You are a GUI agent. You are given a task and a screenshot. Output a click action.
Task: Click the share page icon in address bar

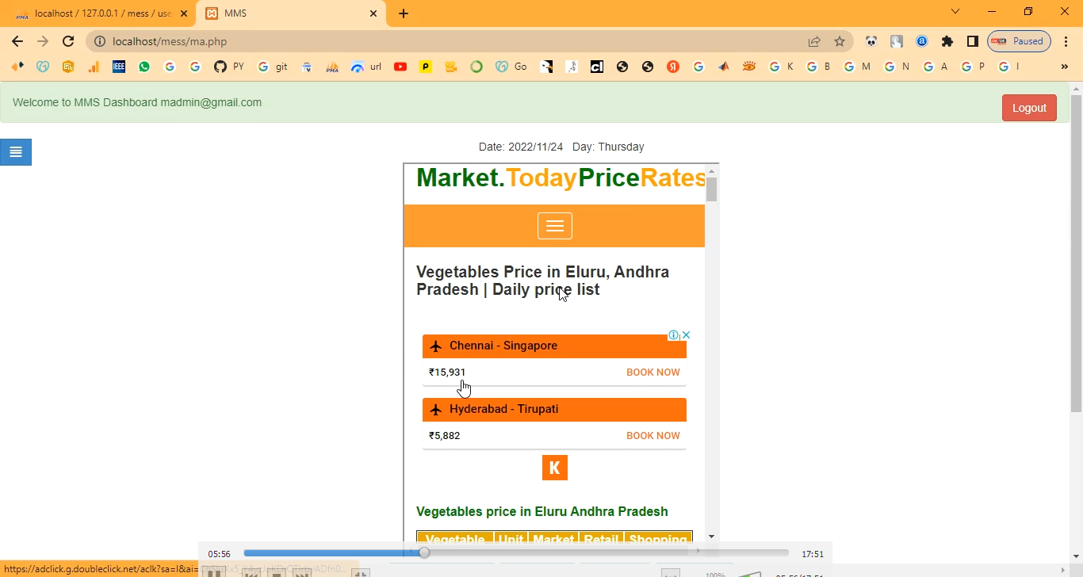click(x=814, y=42)
